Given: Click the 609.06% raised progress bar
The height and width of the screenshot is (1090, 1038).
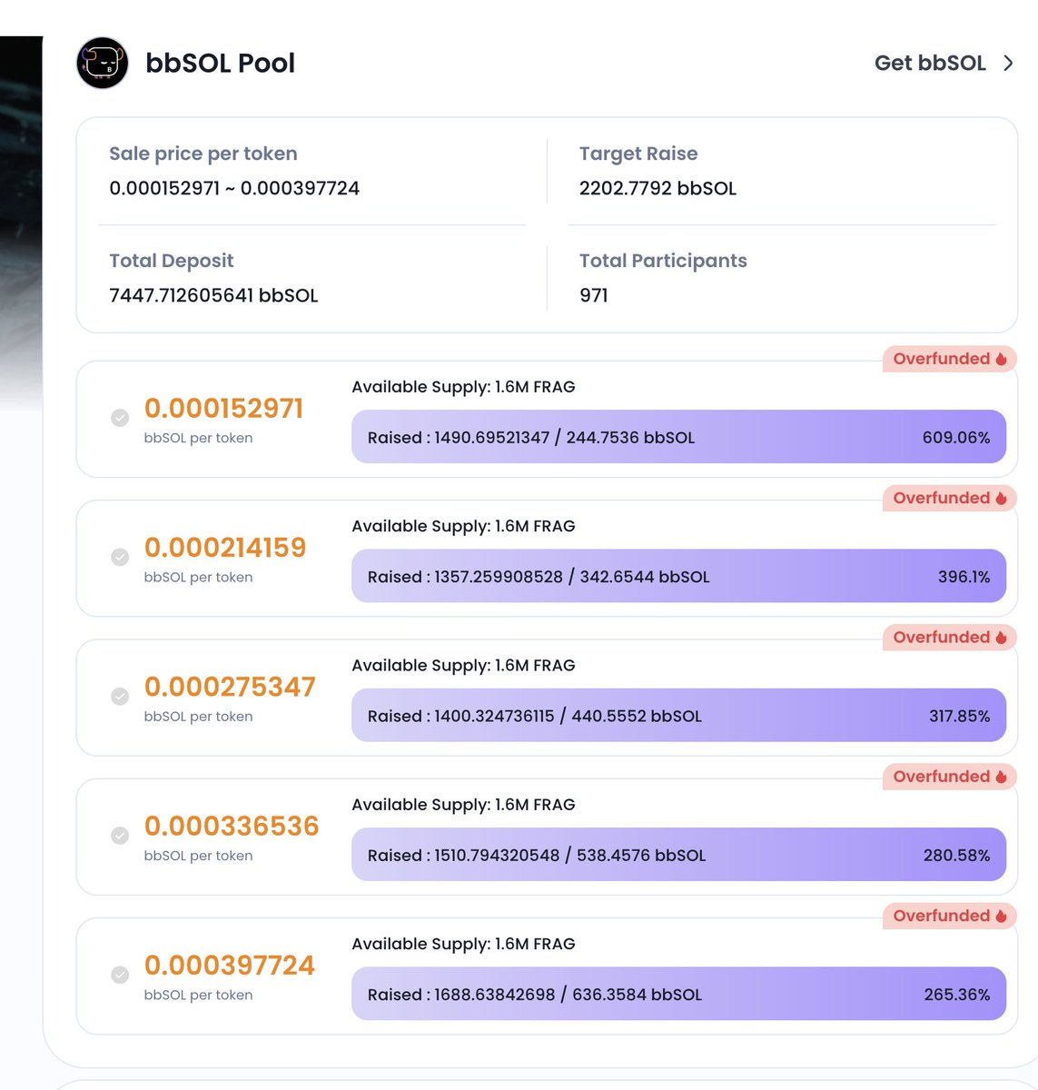Looking at the screenshot, I should pos(678,437).
